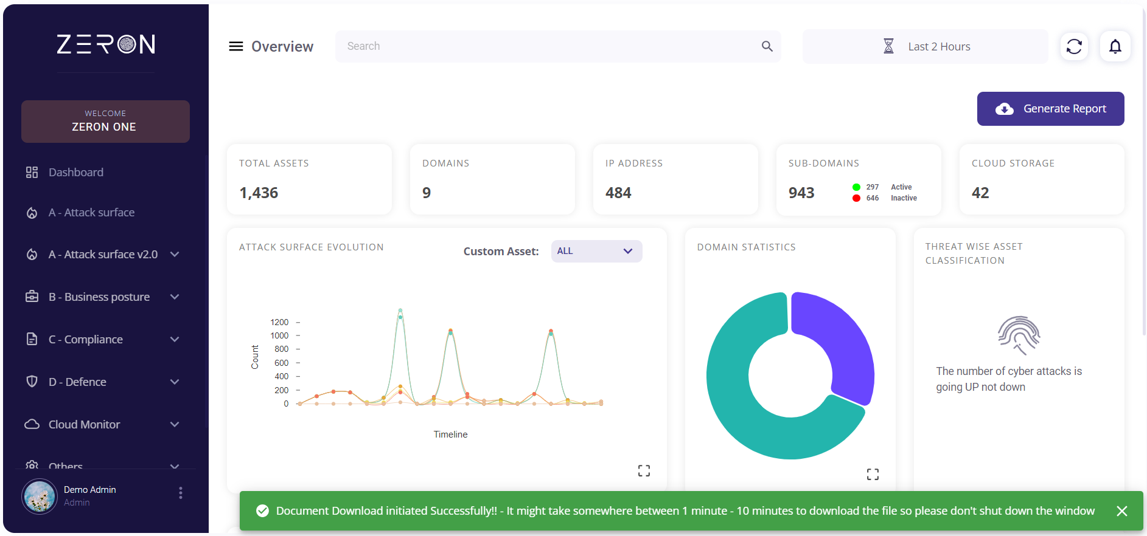Click the cloud download icon in Generate Report

click(x=1004, y=109)
